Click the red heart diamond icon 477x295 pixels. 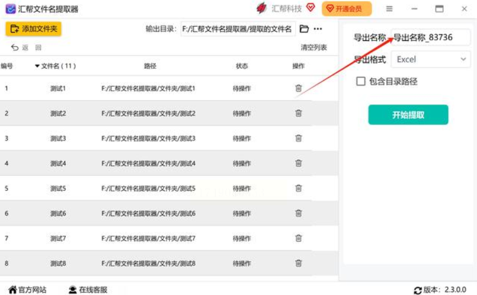310,7
